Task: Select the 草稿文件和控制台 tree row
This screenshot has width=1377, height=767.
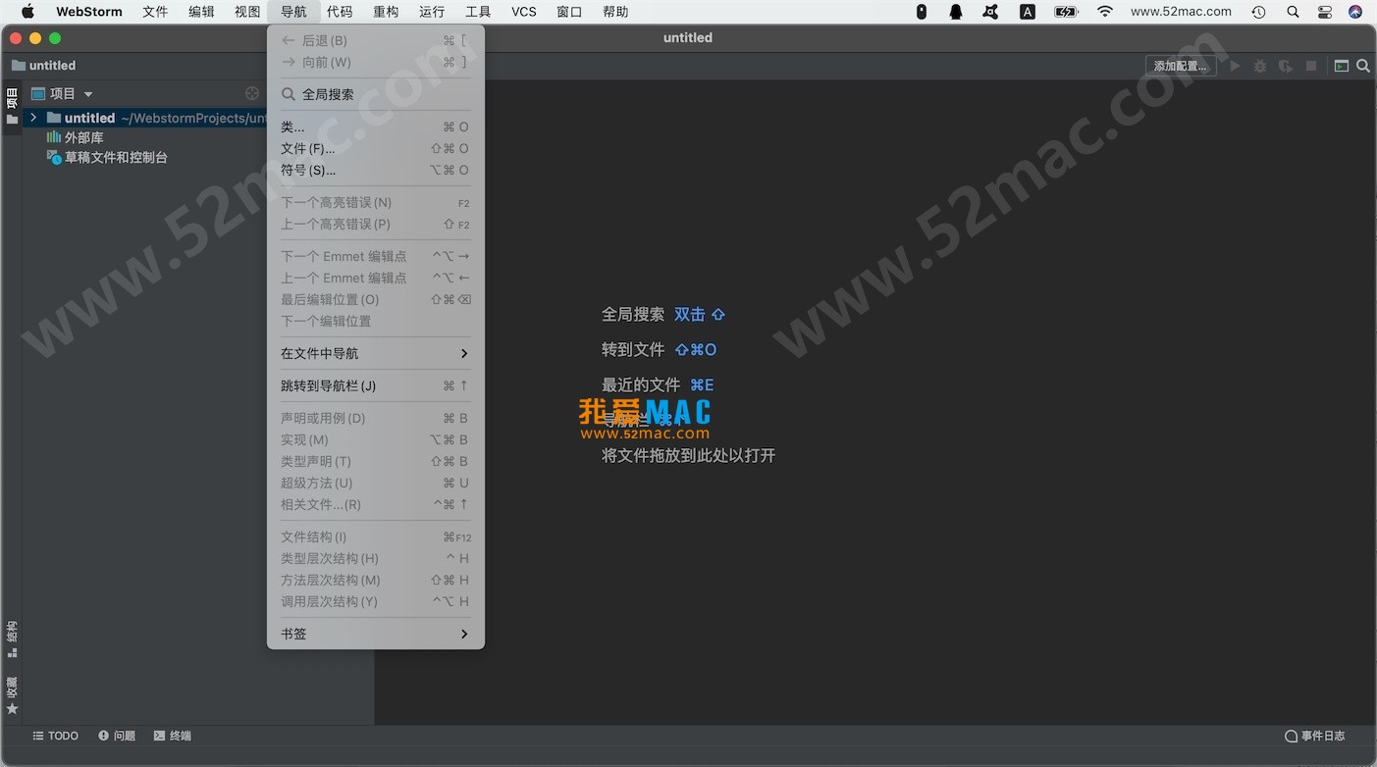Action: click(x=145, y=157)
